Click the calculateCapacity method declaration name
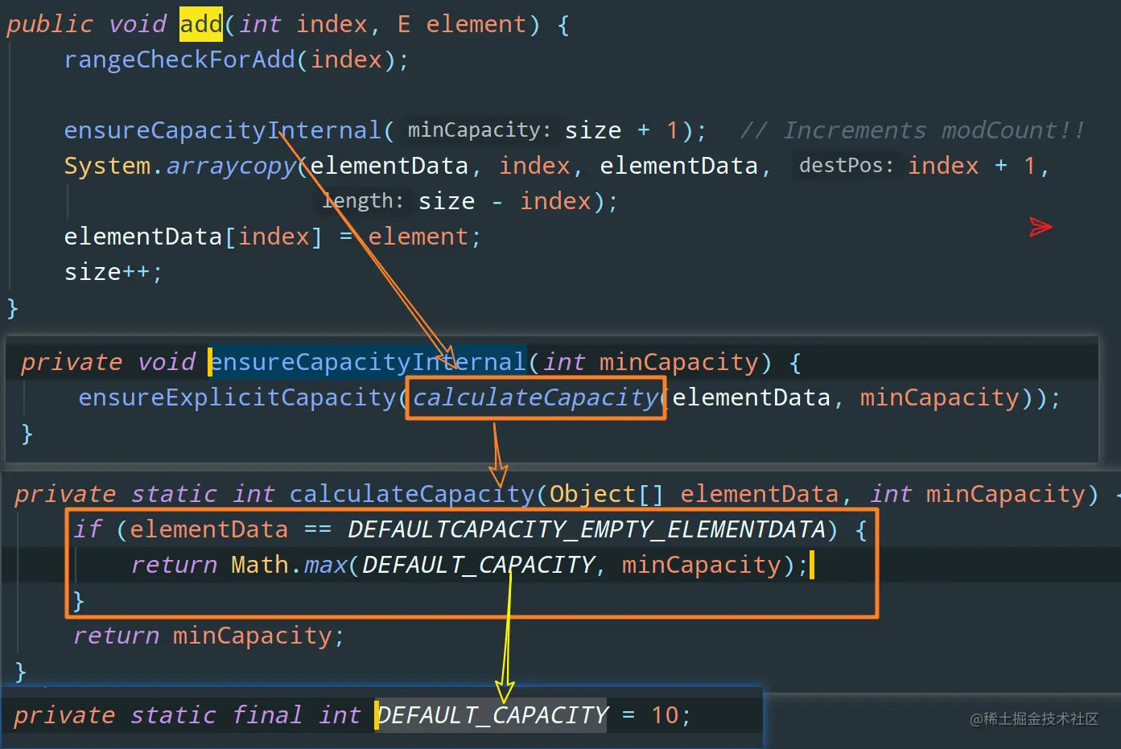The height and width of the screenshot is (749, 1121). [x=412, y=494]
